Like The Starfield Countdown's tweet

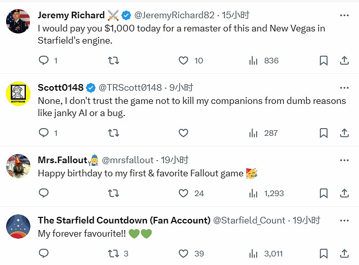coord(184,253)
